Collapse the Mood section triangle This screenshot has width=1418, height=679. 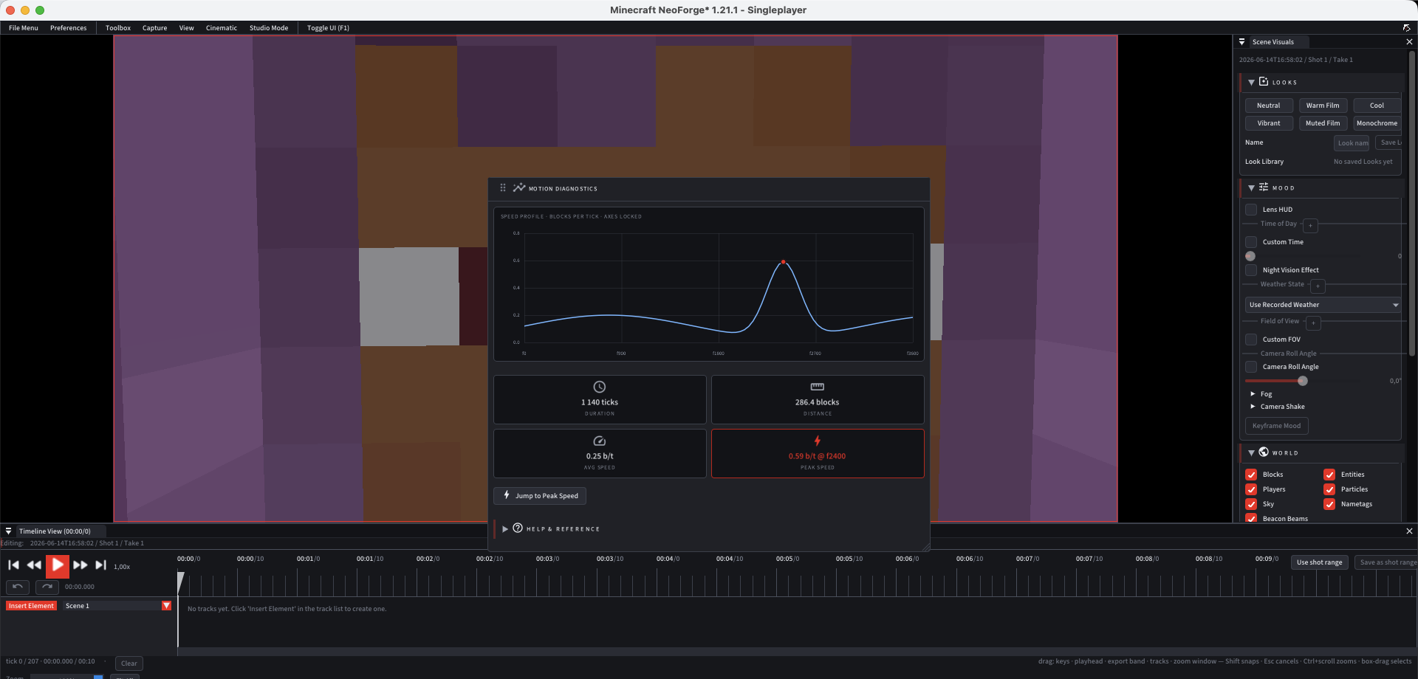[x=1251, y=187]
